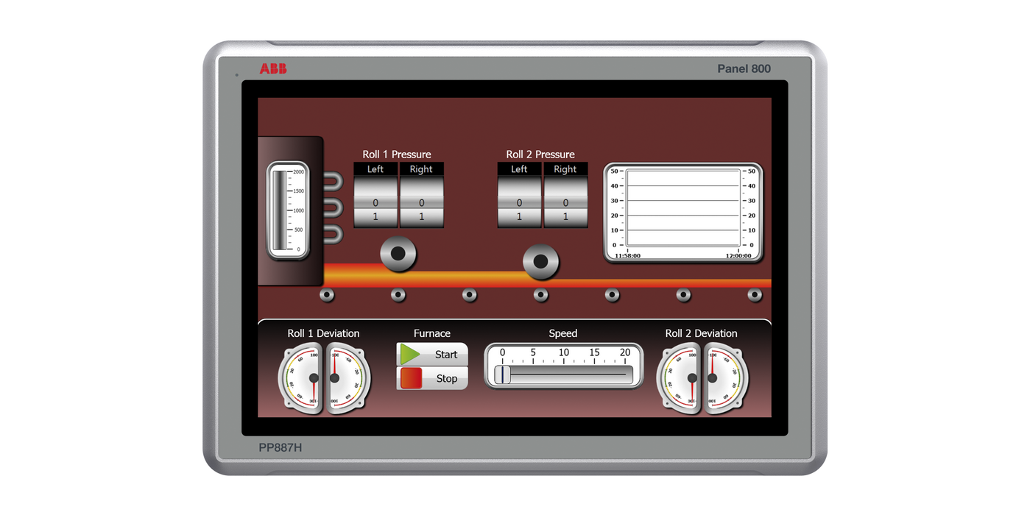Click Roll 1 Deviation right gauge

pos(348,378)
